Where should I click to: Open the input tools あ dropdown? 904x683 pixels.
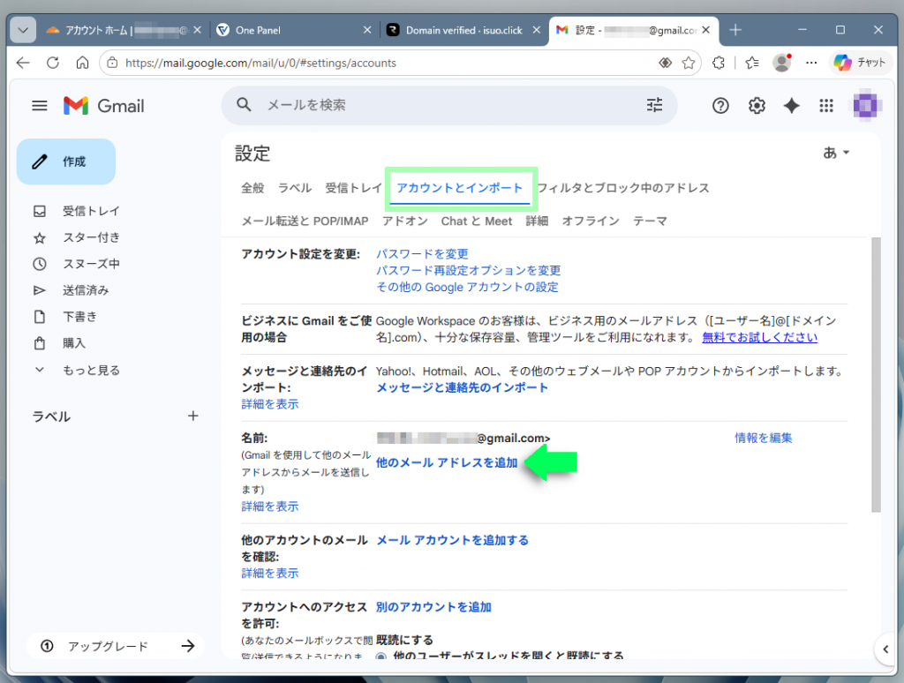[x=836, y=153]
